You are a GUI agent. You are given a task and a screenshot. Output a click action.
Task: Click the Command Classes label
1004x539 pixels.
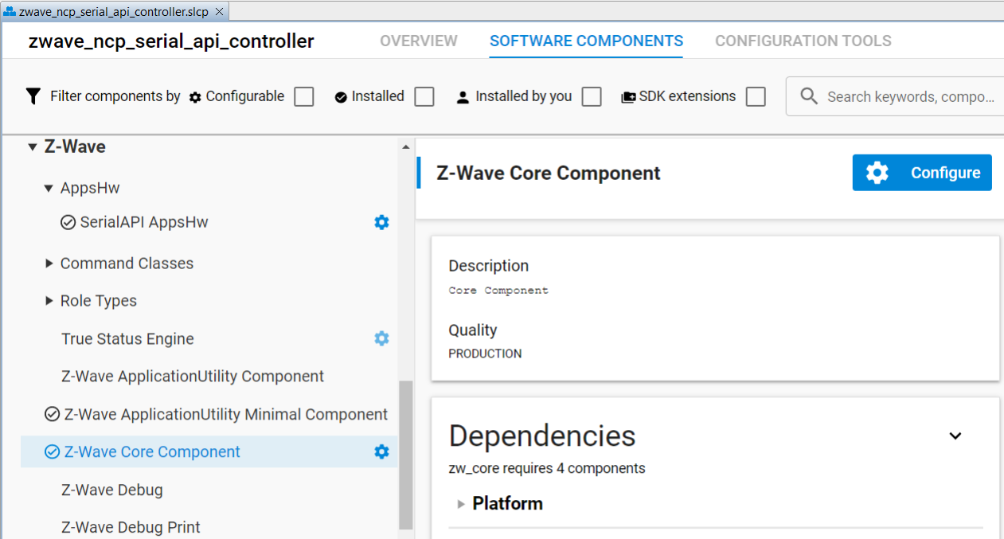point(127,264)
